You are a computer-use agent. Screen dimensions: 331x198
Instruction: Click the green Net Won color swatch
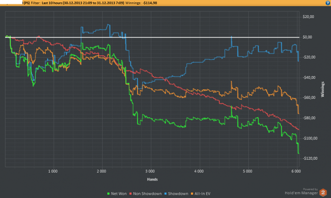108,194
